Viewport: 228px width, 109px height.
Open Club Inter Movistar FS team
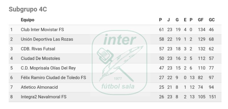[x=42, y=30]
